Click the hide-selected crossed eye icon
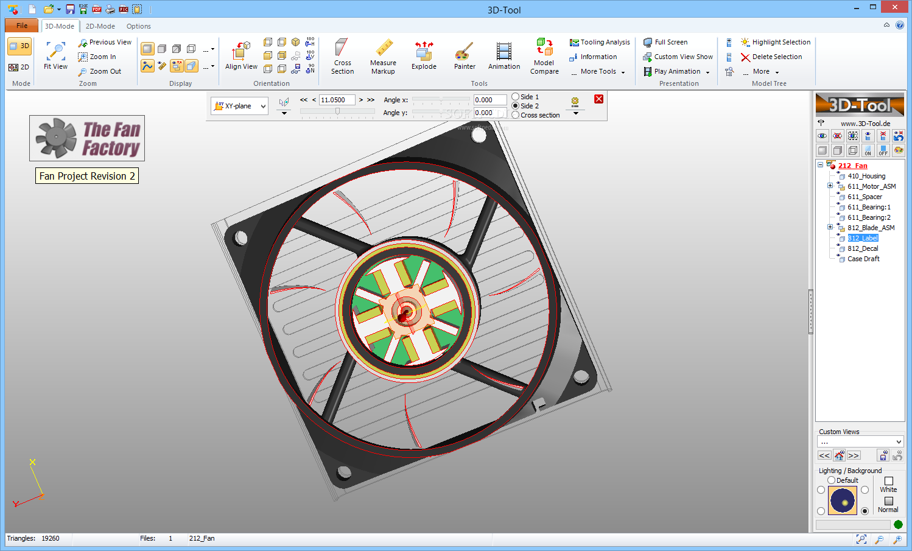Image resolution: width=912 pixels, height=551 pixels. coord(838,136)
